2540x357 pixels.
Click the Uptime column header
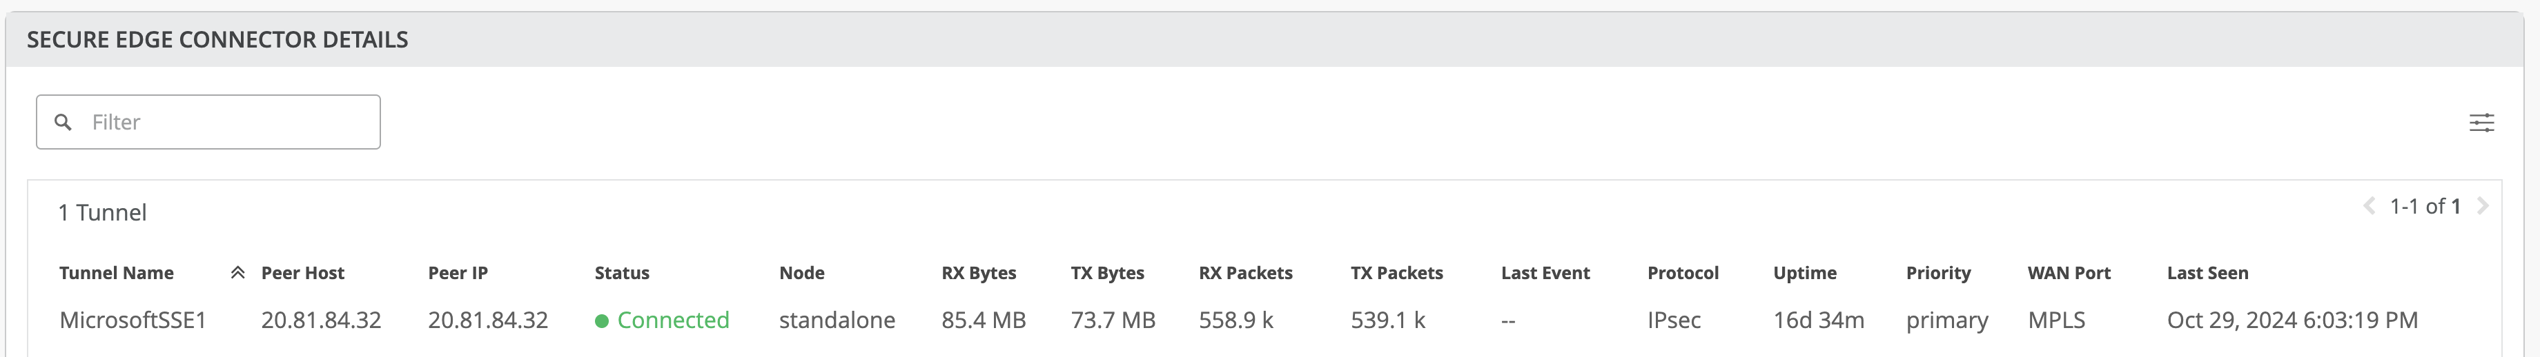point(1804,274)
